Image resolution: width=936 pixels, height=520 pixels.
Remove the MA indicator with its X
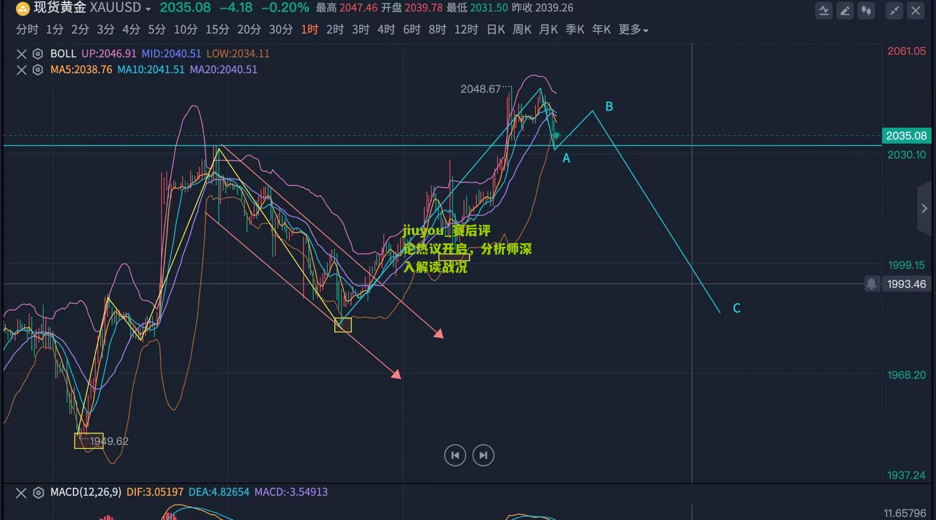point(22,70)
